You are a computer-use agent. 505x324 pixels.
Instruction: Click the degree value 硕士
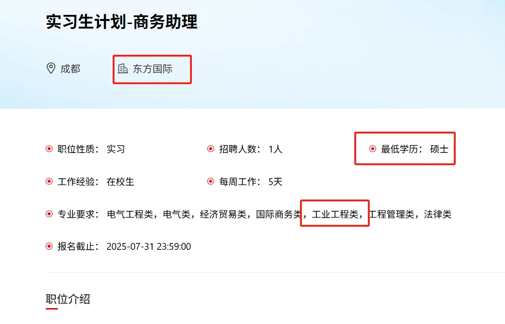[x=439, y=149]
